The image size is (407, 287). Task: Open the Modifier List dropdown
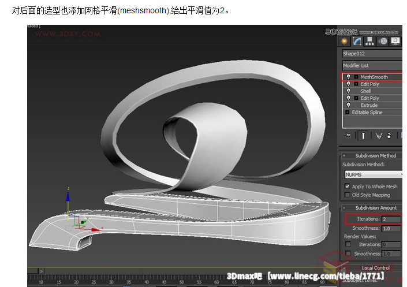372,65
